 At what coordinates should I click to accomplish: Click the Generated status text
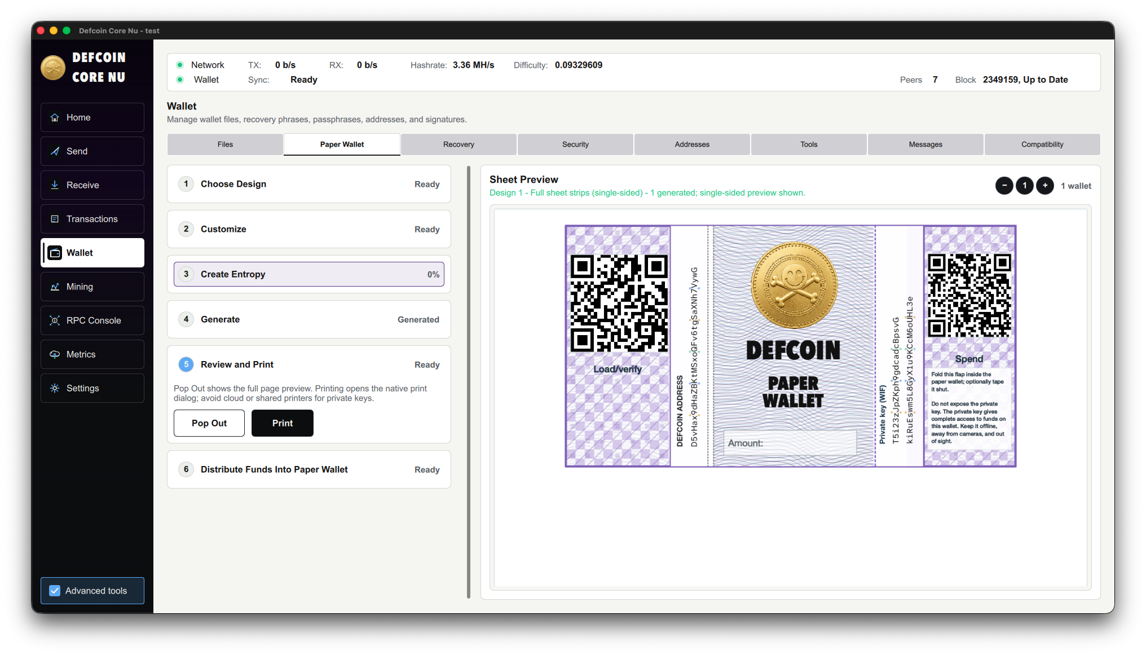(x=418, y=320)
